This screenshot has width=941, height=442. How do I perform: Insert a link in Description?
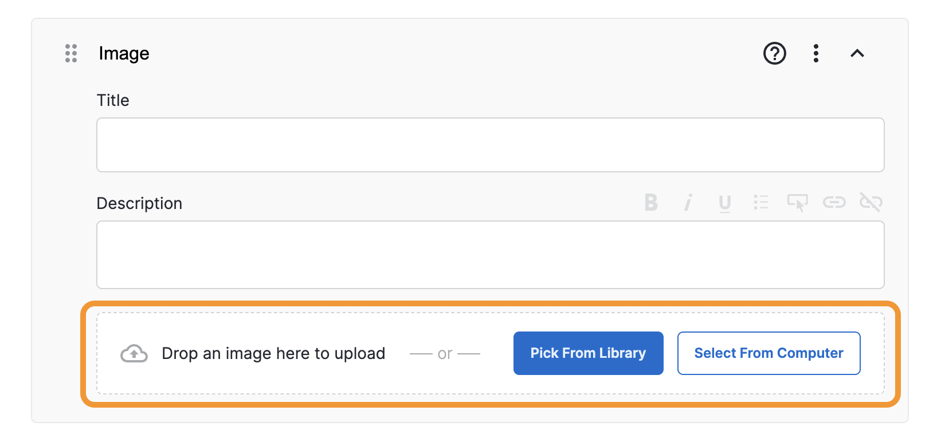point(834,202)
